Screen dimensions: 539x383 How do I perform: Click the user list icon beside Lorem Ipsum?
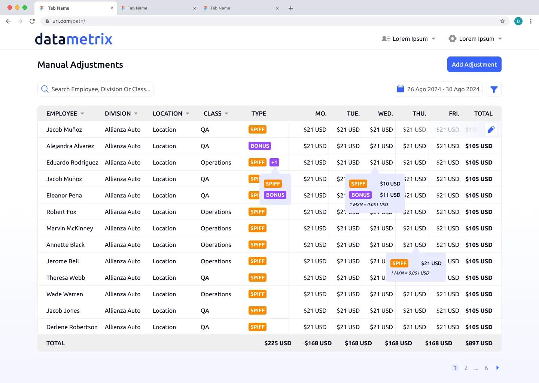coord(386,39)
